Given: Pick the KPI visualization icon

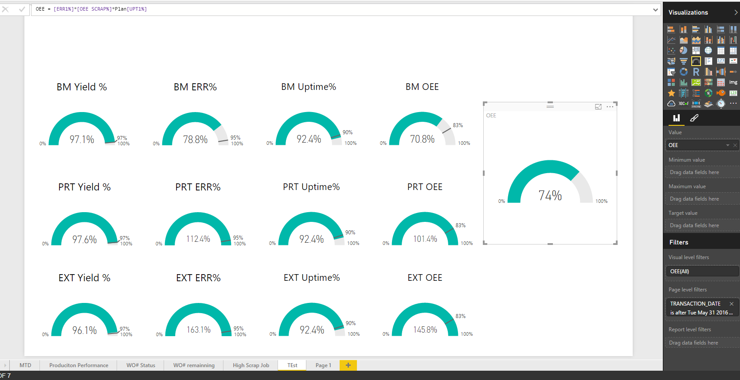Looking at the screenshot, I should [x=733, y=61].
